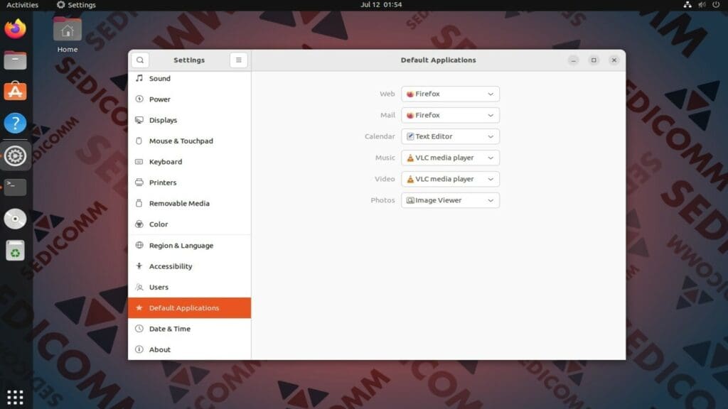Click the About info icon
The image size is (728, 409).
[139, 349]
